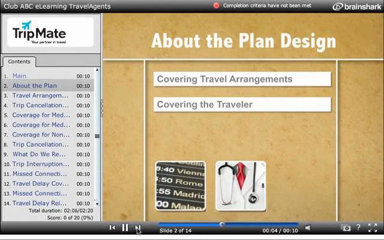Screen dimensions: 384x240
Task: Click the contents scrollbar up arrow
Action: [97, 70]
